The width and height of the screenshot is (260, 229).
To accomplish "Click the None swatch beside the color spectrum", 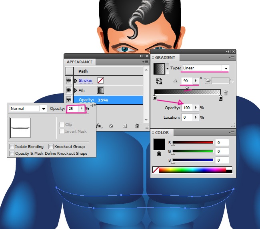I will tap(156, 170).
